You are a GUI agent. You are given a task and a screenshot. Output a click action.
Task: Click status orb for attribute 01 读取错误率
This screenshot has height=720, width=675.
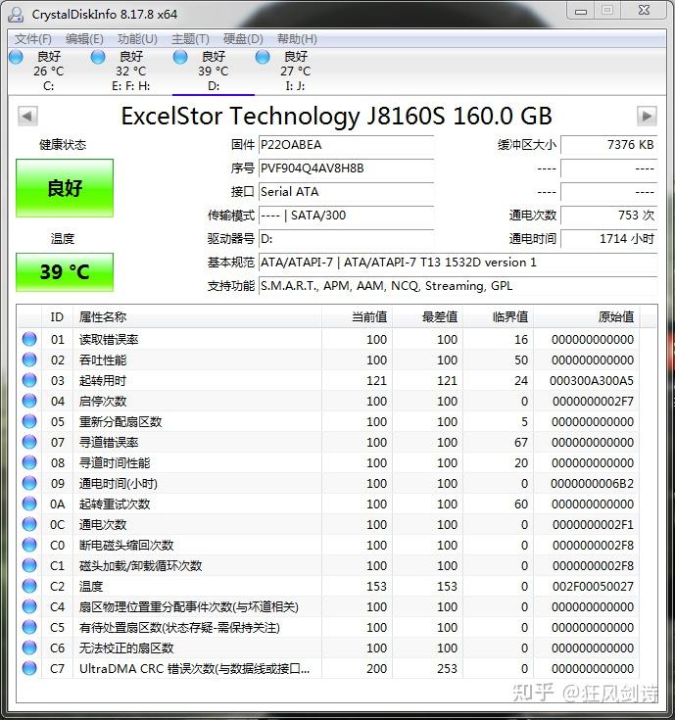[29, 339]
